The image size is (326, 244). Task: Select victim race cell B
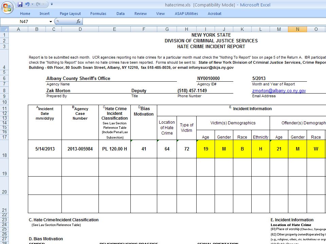coord(242,149)
